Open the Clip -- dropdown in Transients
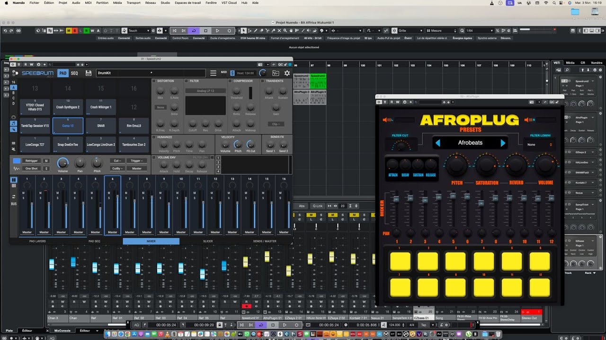The height and width of the screenshot is (340, 606). tap(276, 124)
